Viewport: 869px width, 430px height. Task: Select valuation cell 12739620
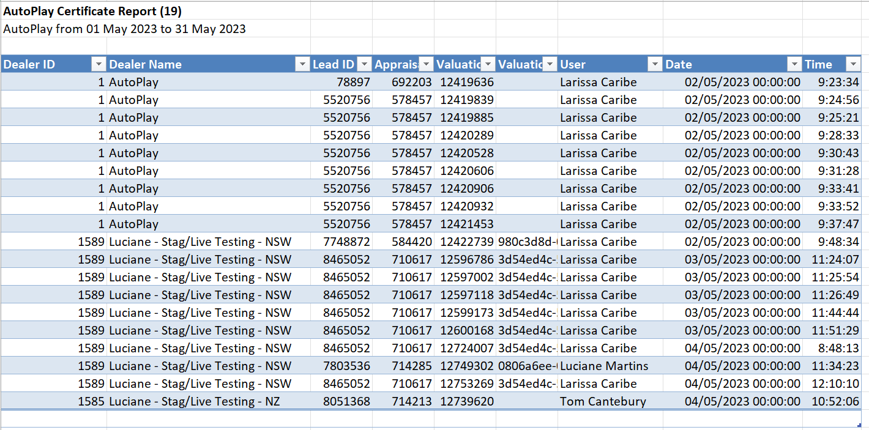[x=465, y=401]
